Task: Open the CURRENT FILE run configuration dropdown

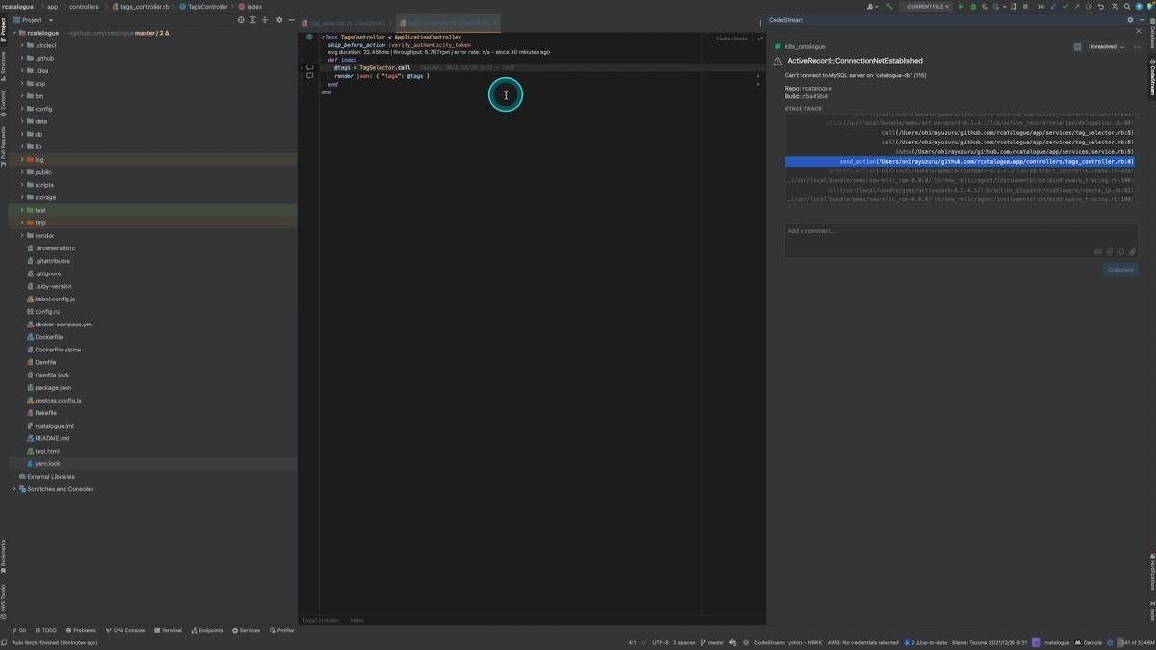Action: (x=926, y=7)
